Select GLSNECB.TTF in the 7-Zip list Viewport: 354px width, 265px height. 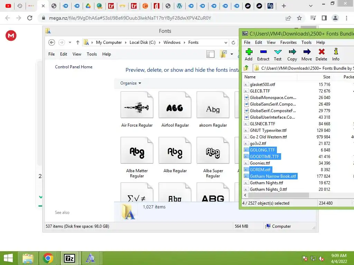click(x=262, y=124)
